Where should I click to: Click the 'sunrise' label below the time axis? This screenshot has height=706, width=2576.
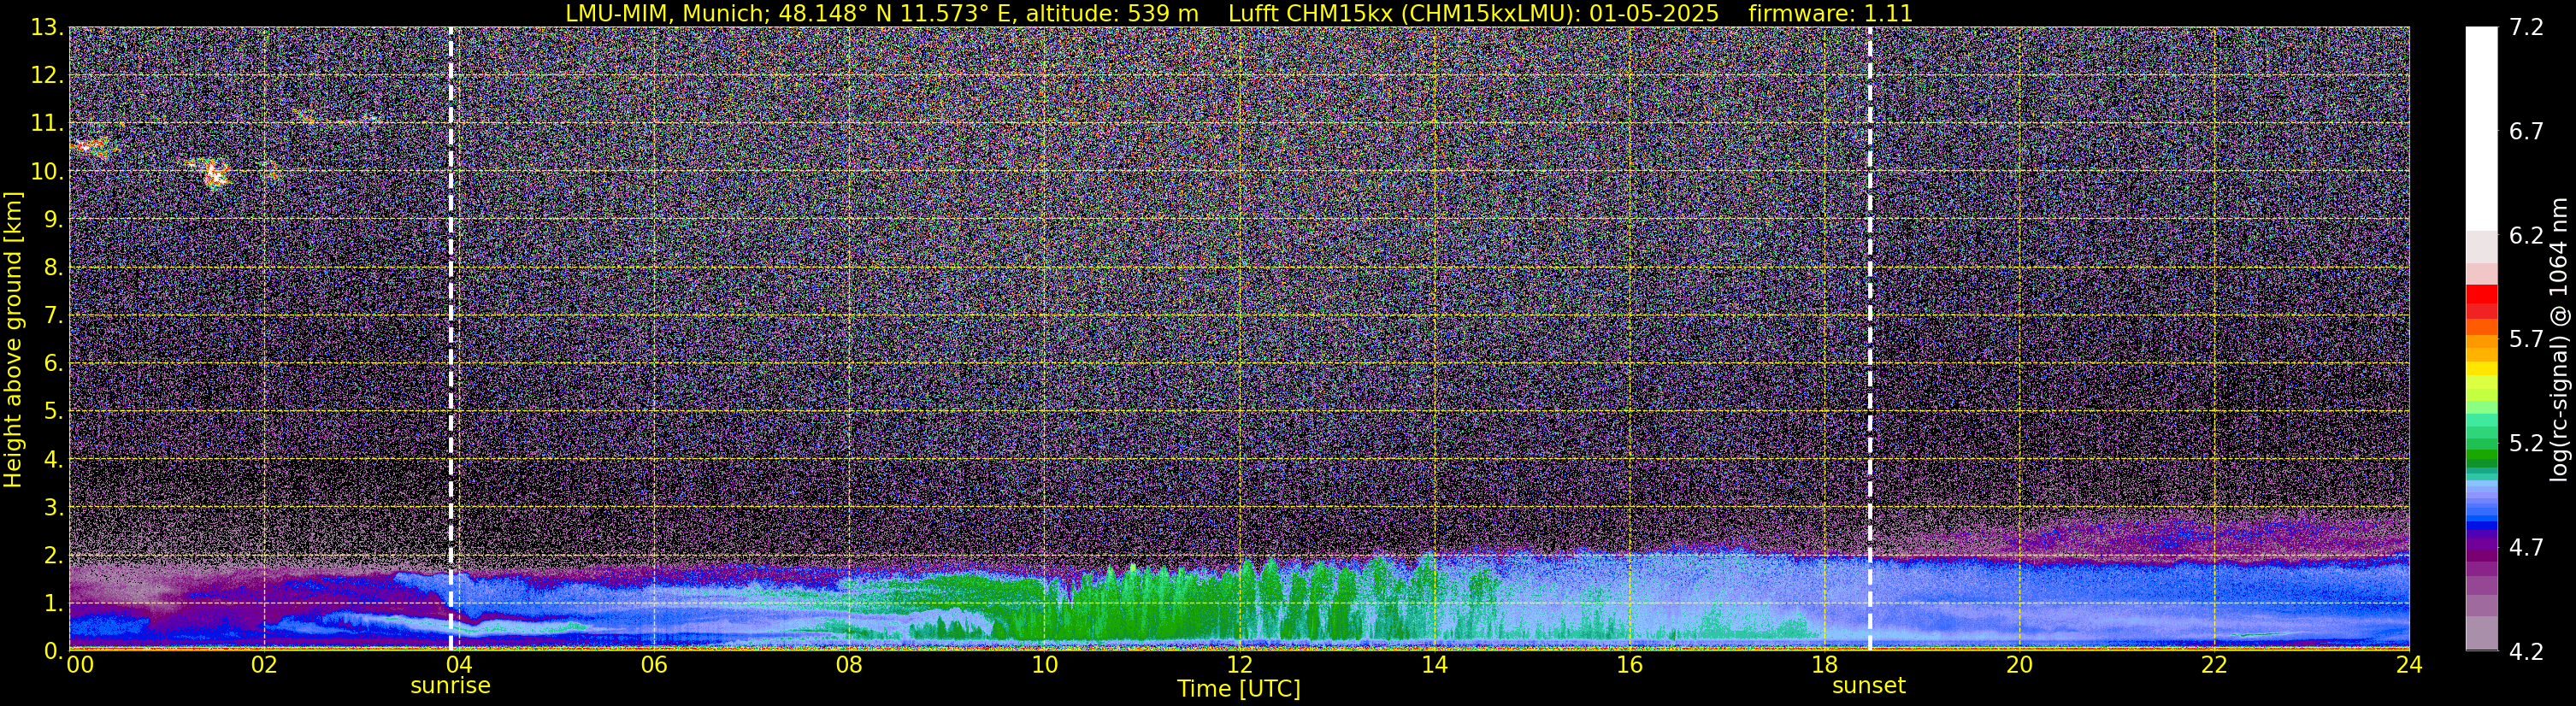coord(451,686)
